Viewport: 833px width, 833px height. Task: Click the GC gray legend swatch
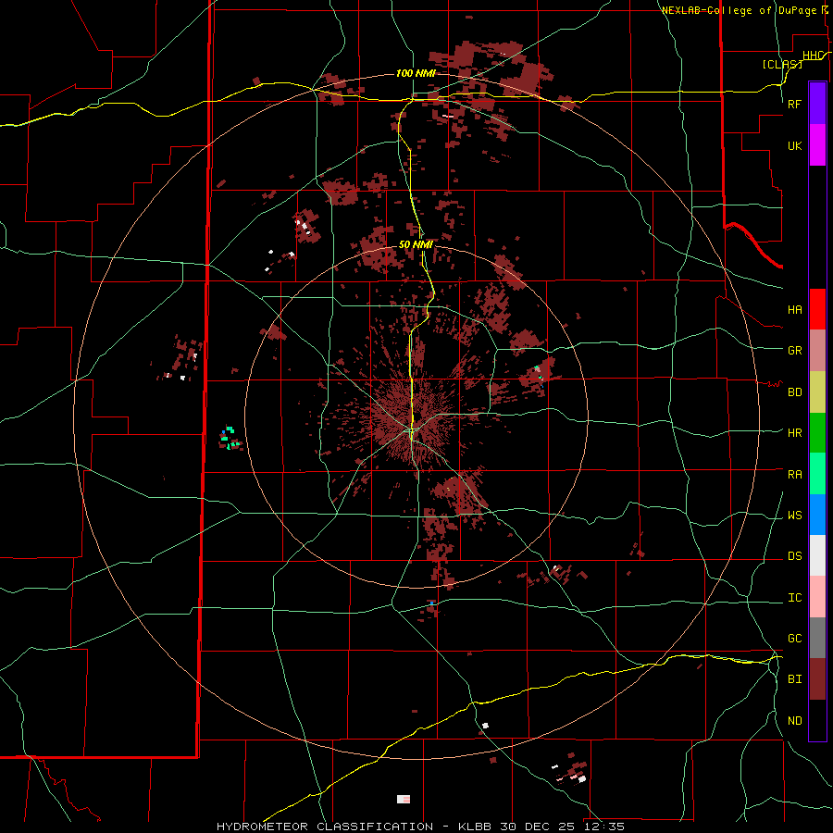click(817, 638)
